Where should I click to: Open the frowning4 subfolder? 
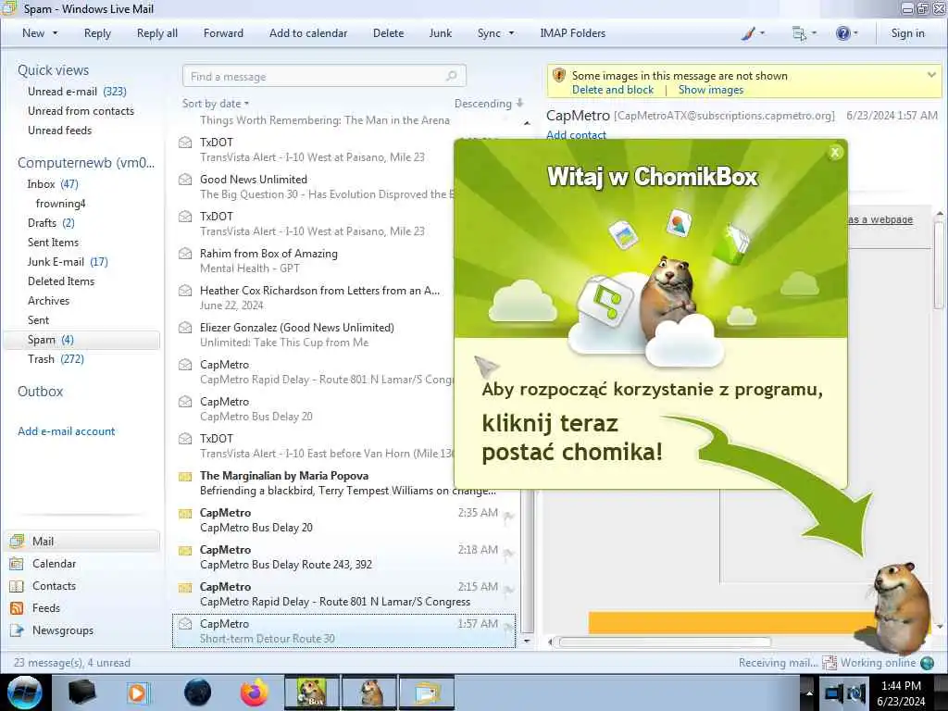click(x=60, y=203)
